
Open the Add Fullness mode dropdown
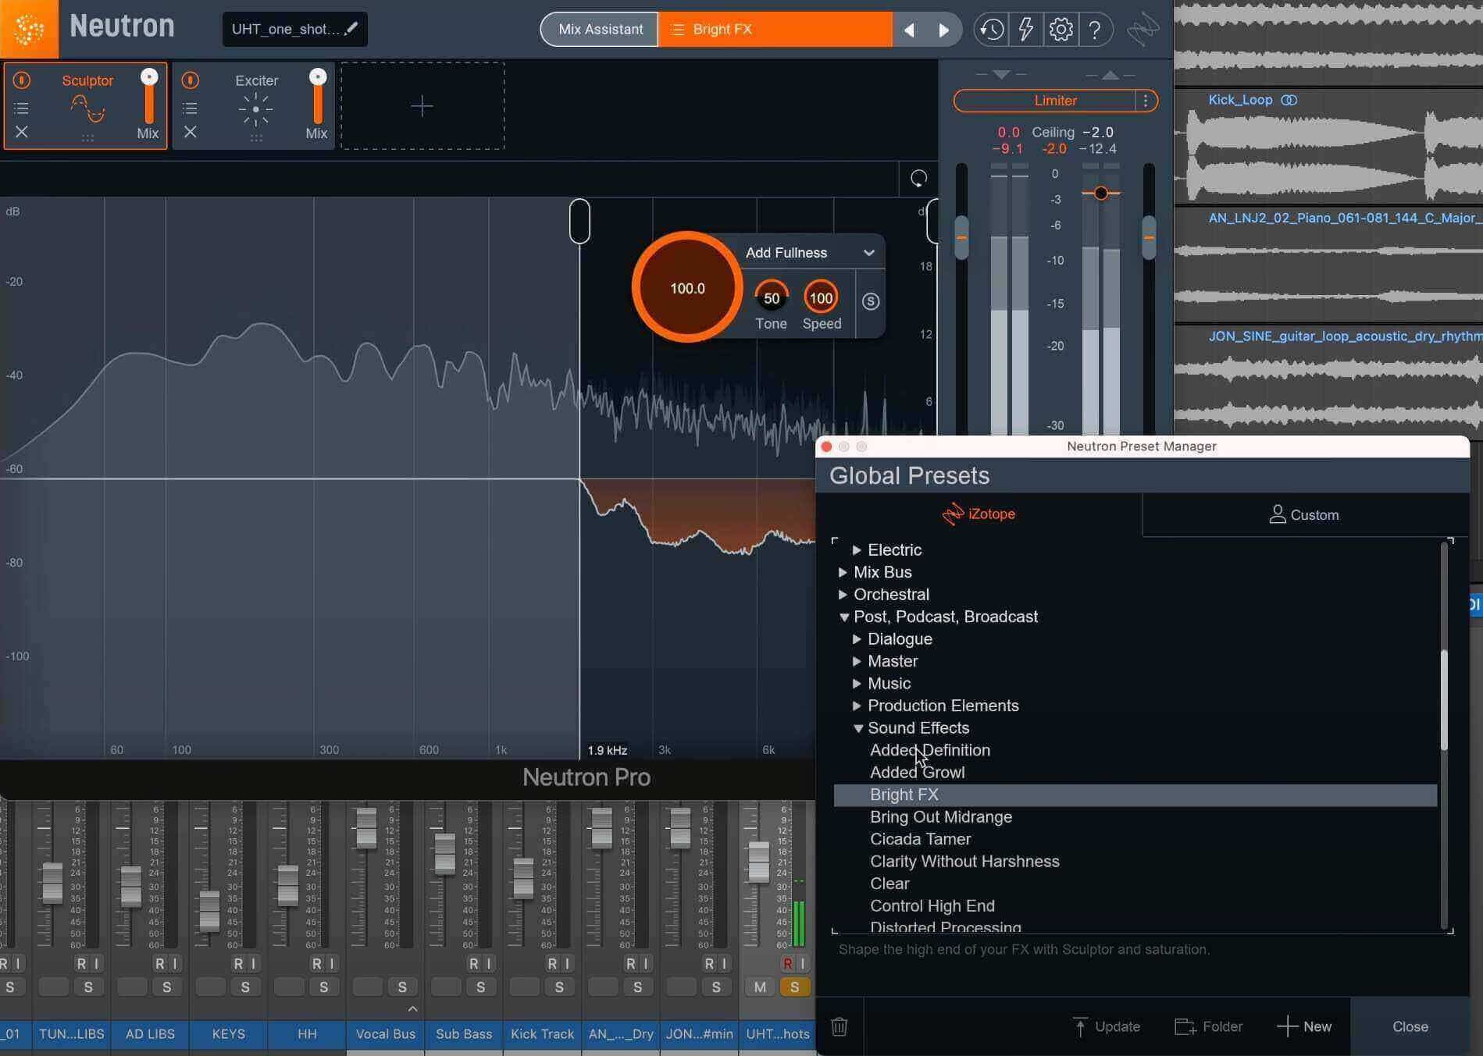point(809,252)
